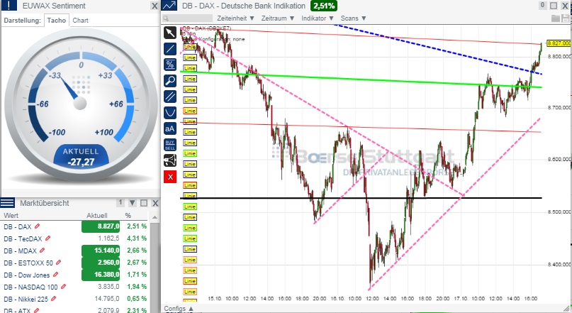Click the pencil icon next to DB - MDAX

[x=43, y=251]
